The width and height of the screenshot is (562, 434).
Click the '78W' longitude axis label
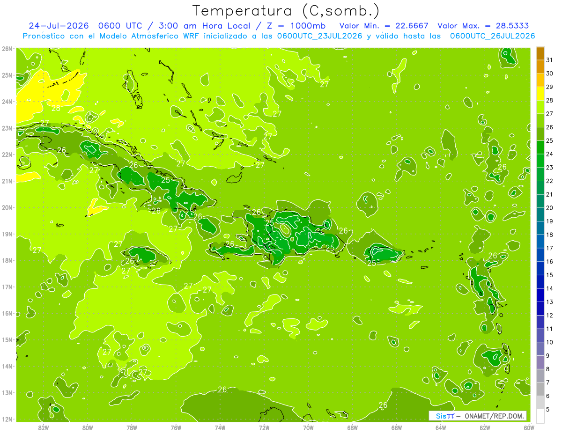132,427
